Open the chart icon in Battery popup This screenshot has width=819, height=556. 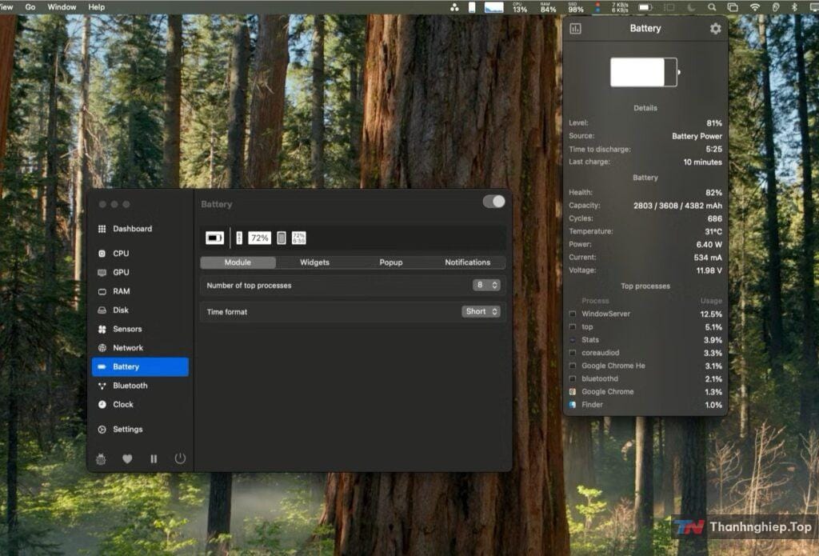576,28
